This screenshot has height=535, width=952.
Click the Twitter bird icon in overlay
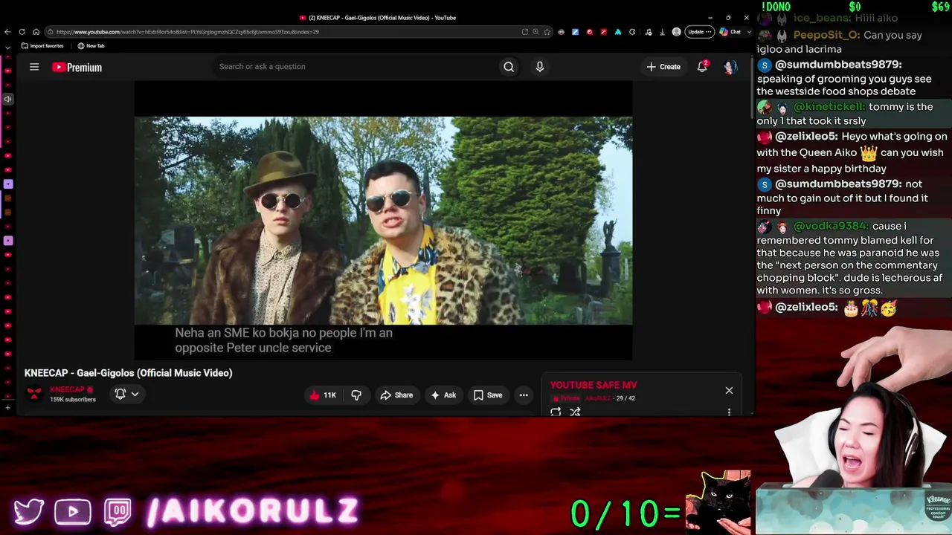(29, 512)
